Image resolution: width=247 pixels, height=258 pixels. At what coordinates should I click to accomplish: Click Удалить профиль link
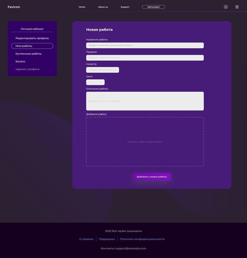click(x=27, y=69)
